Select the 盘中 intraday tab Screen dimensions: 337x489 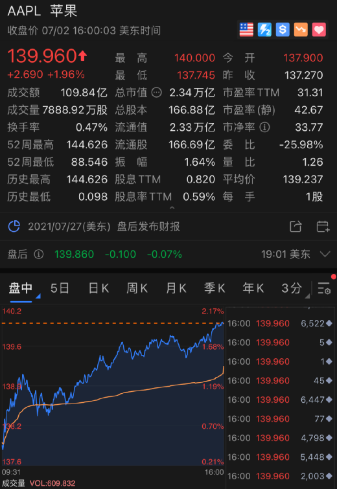tap(21, 288)
